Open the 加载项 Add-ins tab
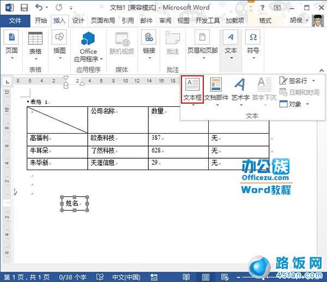The height and width of the screenshot is (282, 327). pyautogui.click(x=235, y=21)
